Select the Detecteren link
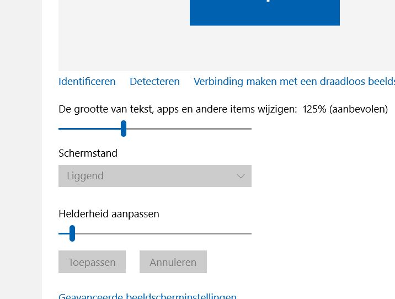 click(x=154, y=82)
